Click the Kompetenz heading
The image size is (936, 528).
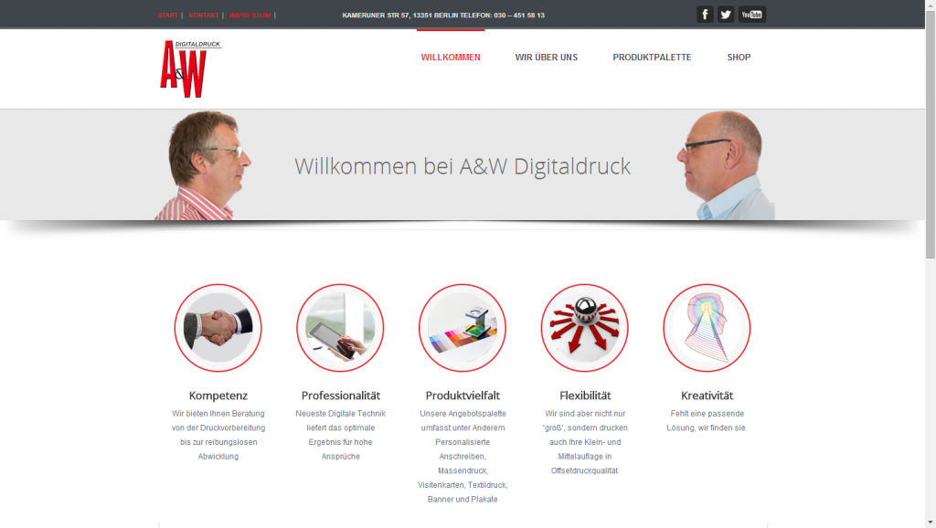pyautogui.click(x=218, y=396)
